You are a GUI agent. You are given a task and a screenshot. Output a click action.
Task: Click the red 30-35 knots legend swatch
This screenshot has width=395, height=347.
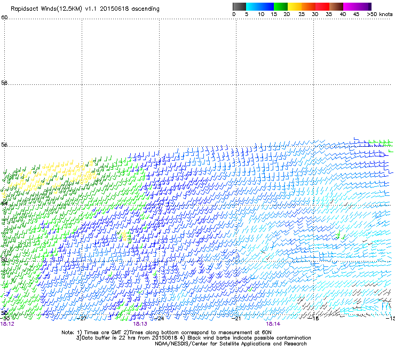point(322,6)
